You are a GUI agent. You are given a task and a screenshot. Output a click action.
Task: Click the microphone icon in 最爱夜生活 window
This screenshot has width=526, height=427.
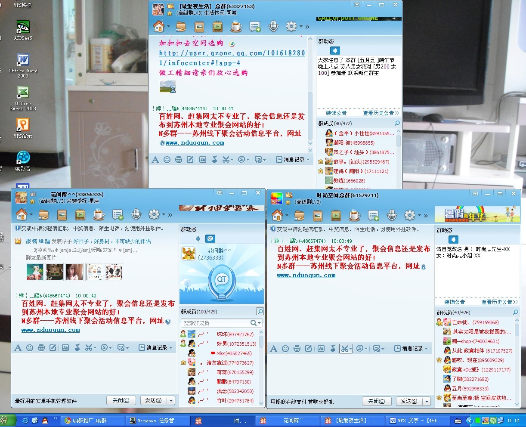tap(273, 27)
